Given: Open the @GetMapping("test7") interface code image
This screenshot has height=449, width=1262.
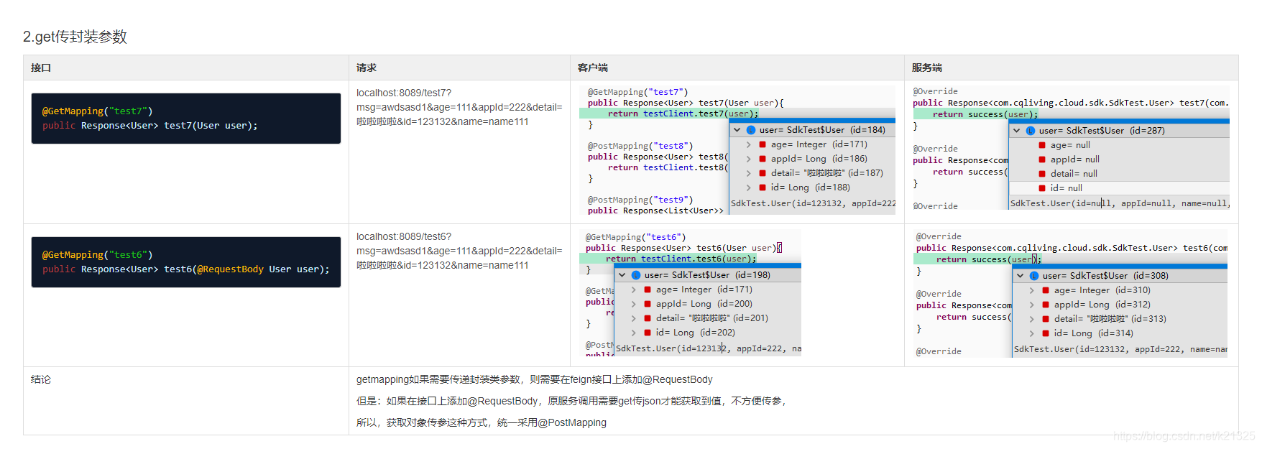Looking at the screenshot, I should [186, 119].
